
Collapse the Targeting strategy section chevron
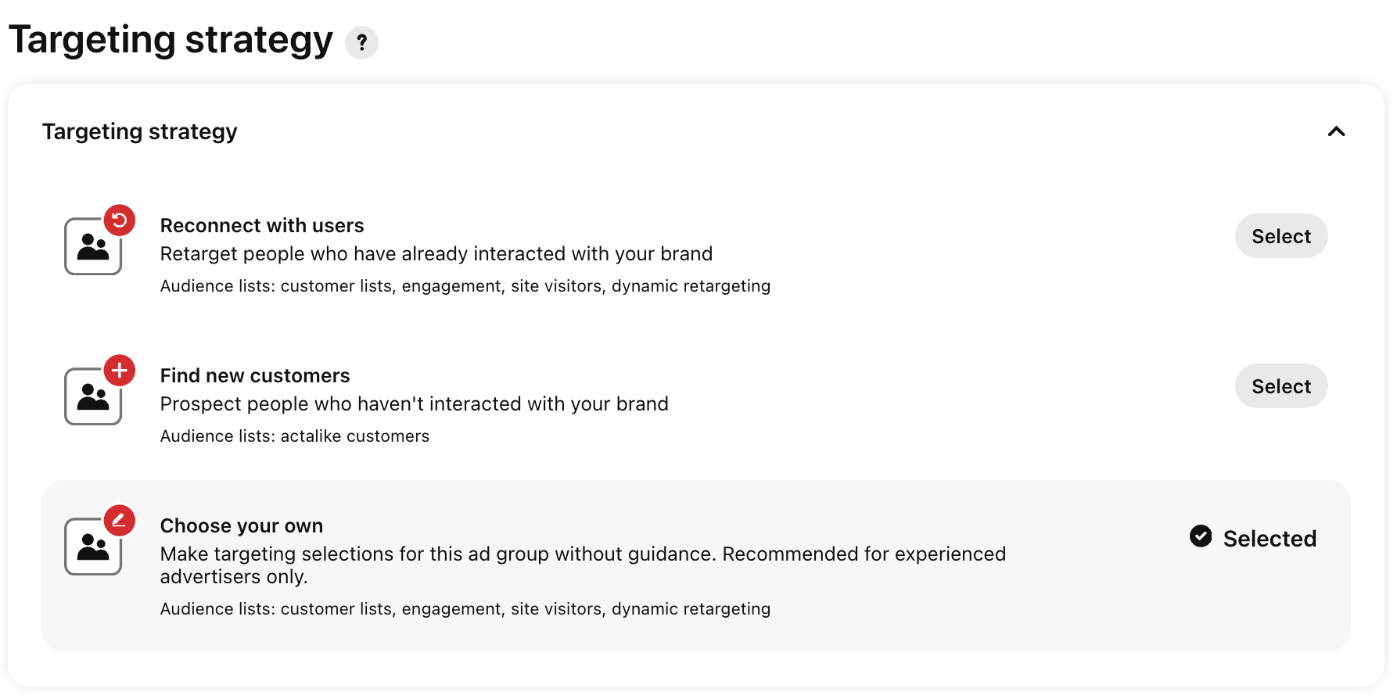pyautogui.click(x=1336, y=131)
